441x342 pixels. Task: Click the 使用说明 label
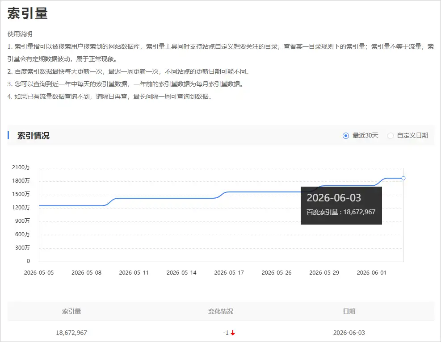click(x=20, y=34)
